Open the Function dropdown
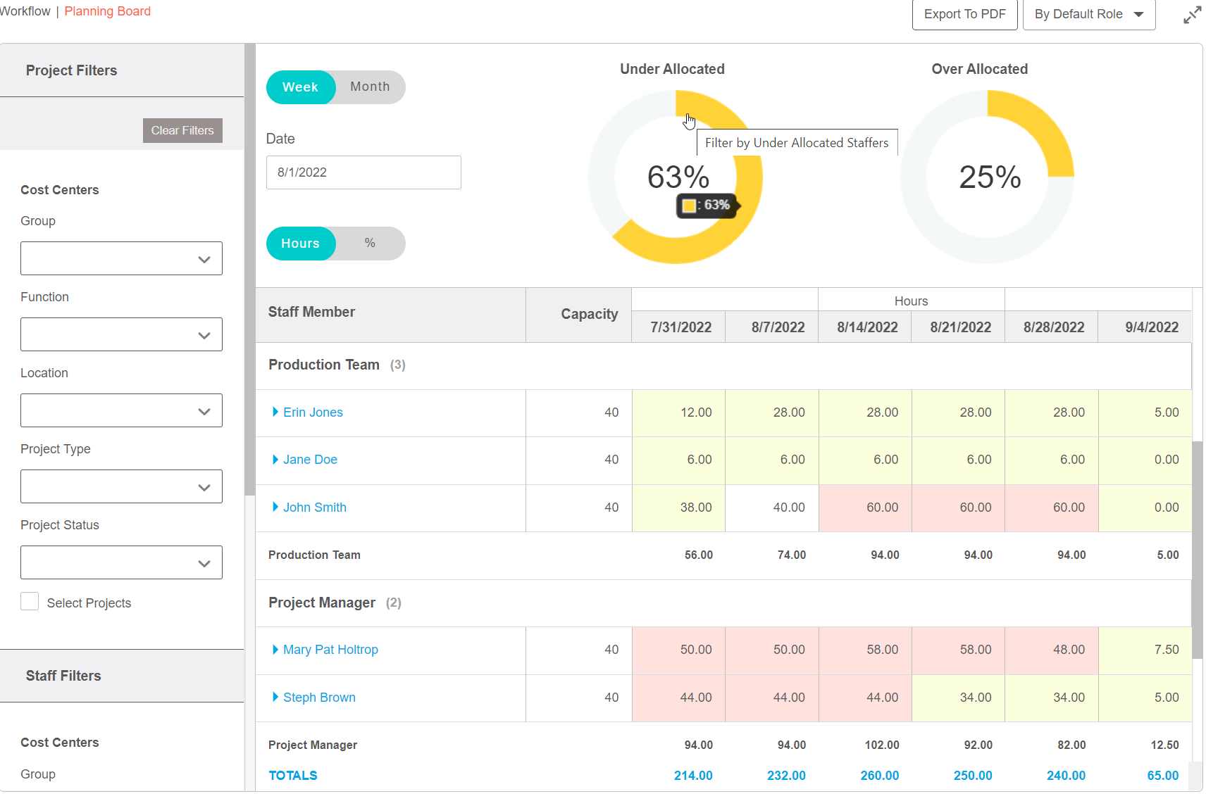This screenshot has width=1206, height=794. 121,334
